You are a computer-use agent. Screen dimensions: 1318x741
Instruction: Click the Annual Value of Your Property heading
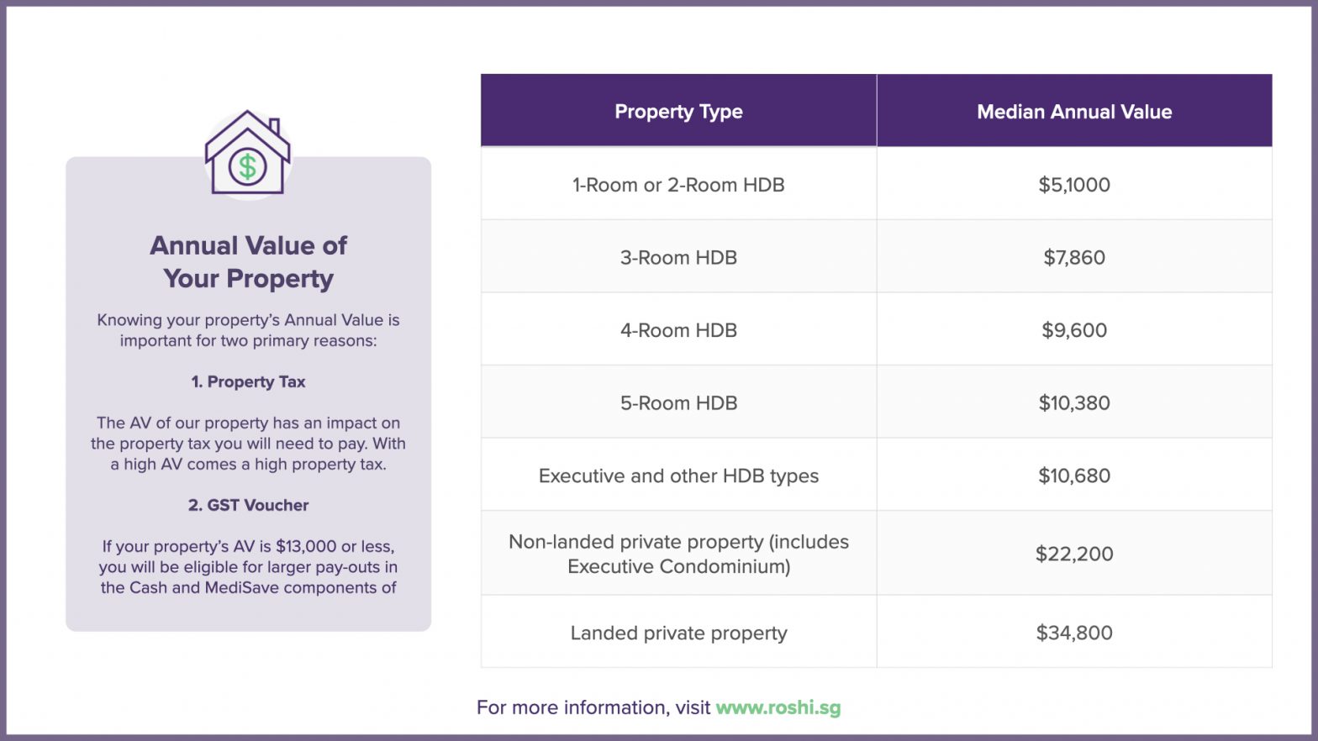(x=248, y=261)
